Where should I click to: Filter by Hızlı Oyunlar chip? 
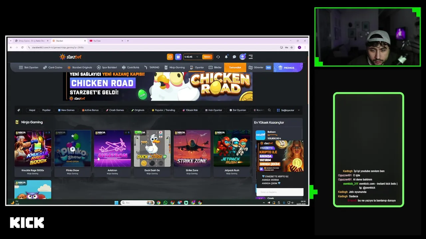(x=213, y=110)
